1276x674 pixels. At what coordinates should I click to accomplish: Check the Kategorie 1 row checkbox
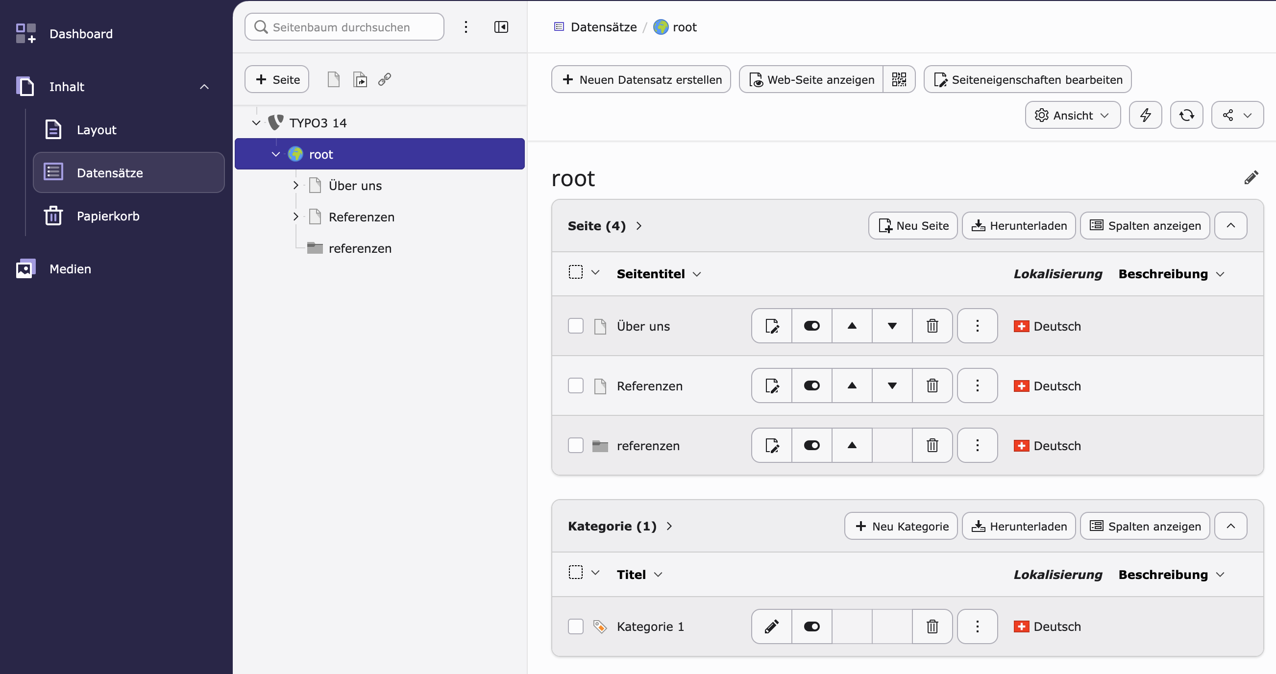[576, 626]
